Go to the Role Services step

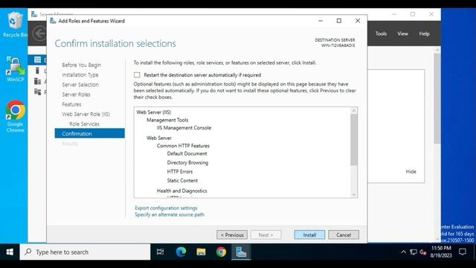pyautogui.click(x=84, y=124)
